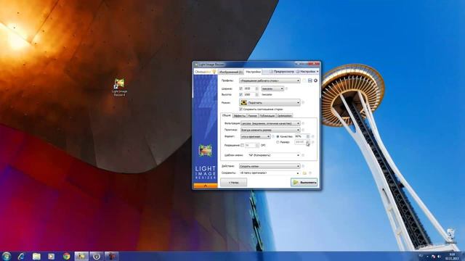Image resolution: width=465 pixels, height=261 pixels.
Task: Click the orange collapse arrow under logo
Action: click(x=205, y=186)
